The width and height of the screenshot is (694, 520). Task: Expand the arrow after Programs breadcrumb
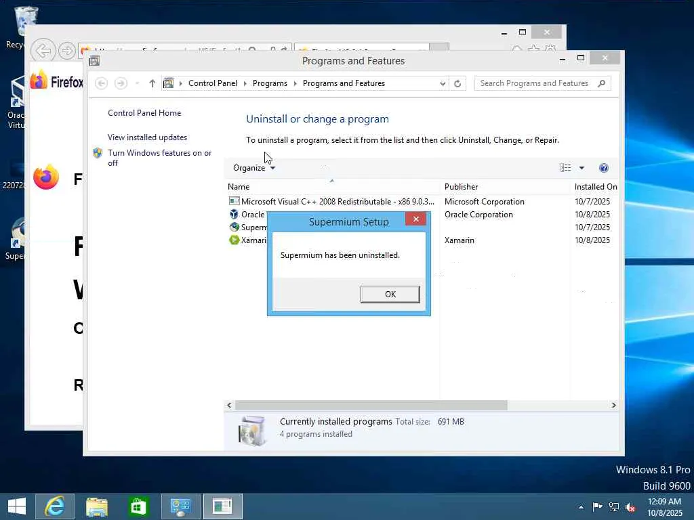295,83
